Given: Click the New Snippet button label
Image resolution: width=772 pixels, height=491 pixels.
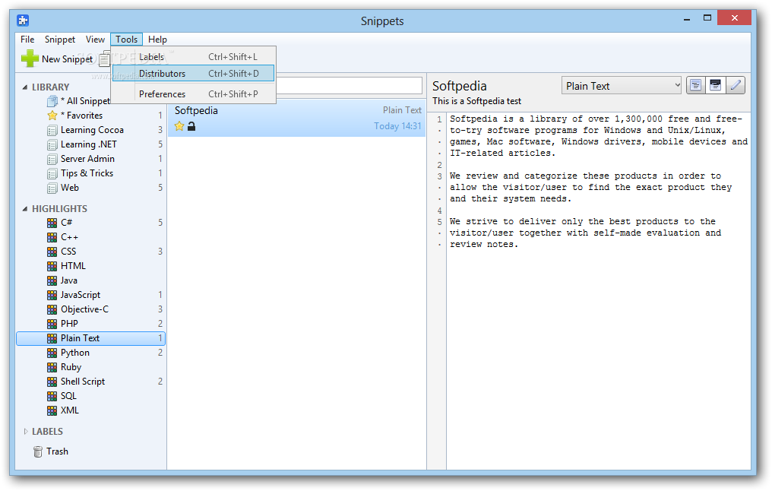Looking at the screenshot, I should pos(67,59).
